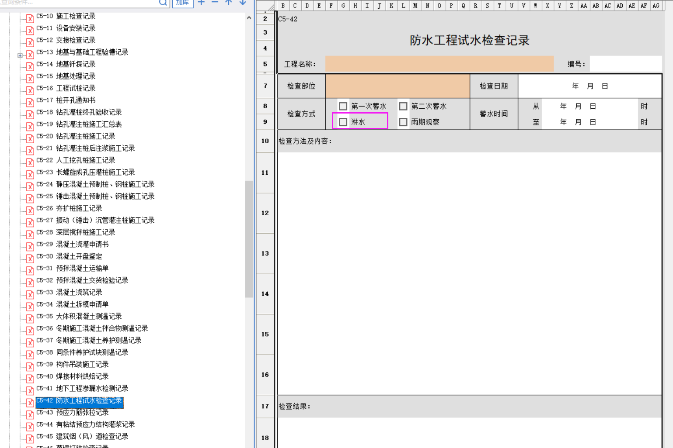The image size is (673, 448).
Task: Tick the 雨期观察 checkbox
Action: (403, 122)
